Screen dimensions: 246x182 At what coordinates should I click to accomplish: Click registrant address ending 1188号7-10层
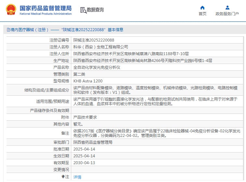pyautogui.click(x=131, y=54)
